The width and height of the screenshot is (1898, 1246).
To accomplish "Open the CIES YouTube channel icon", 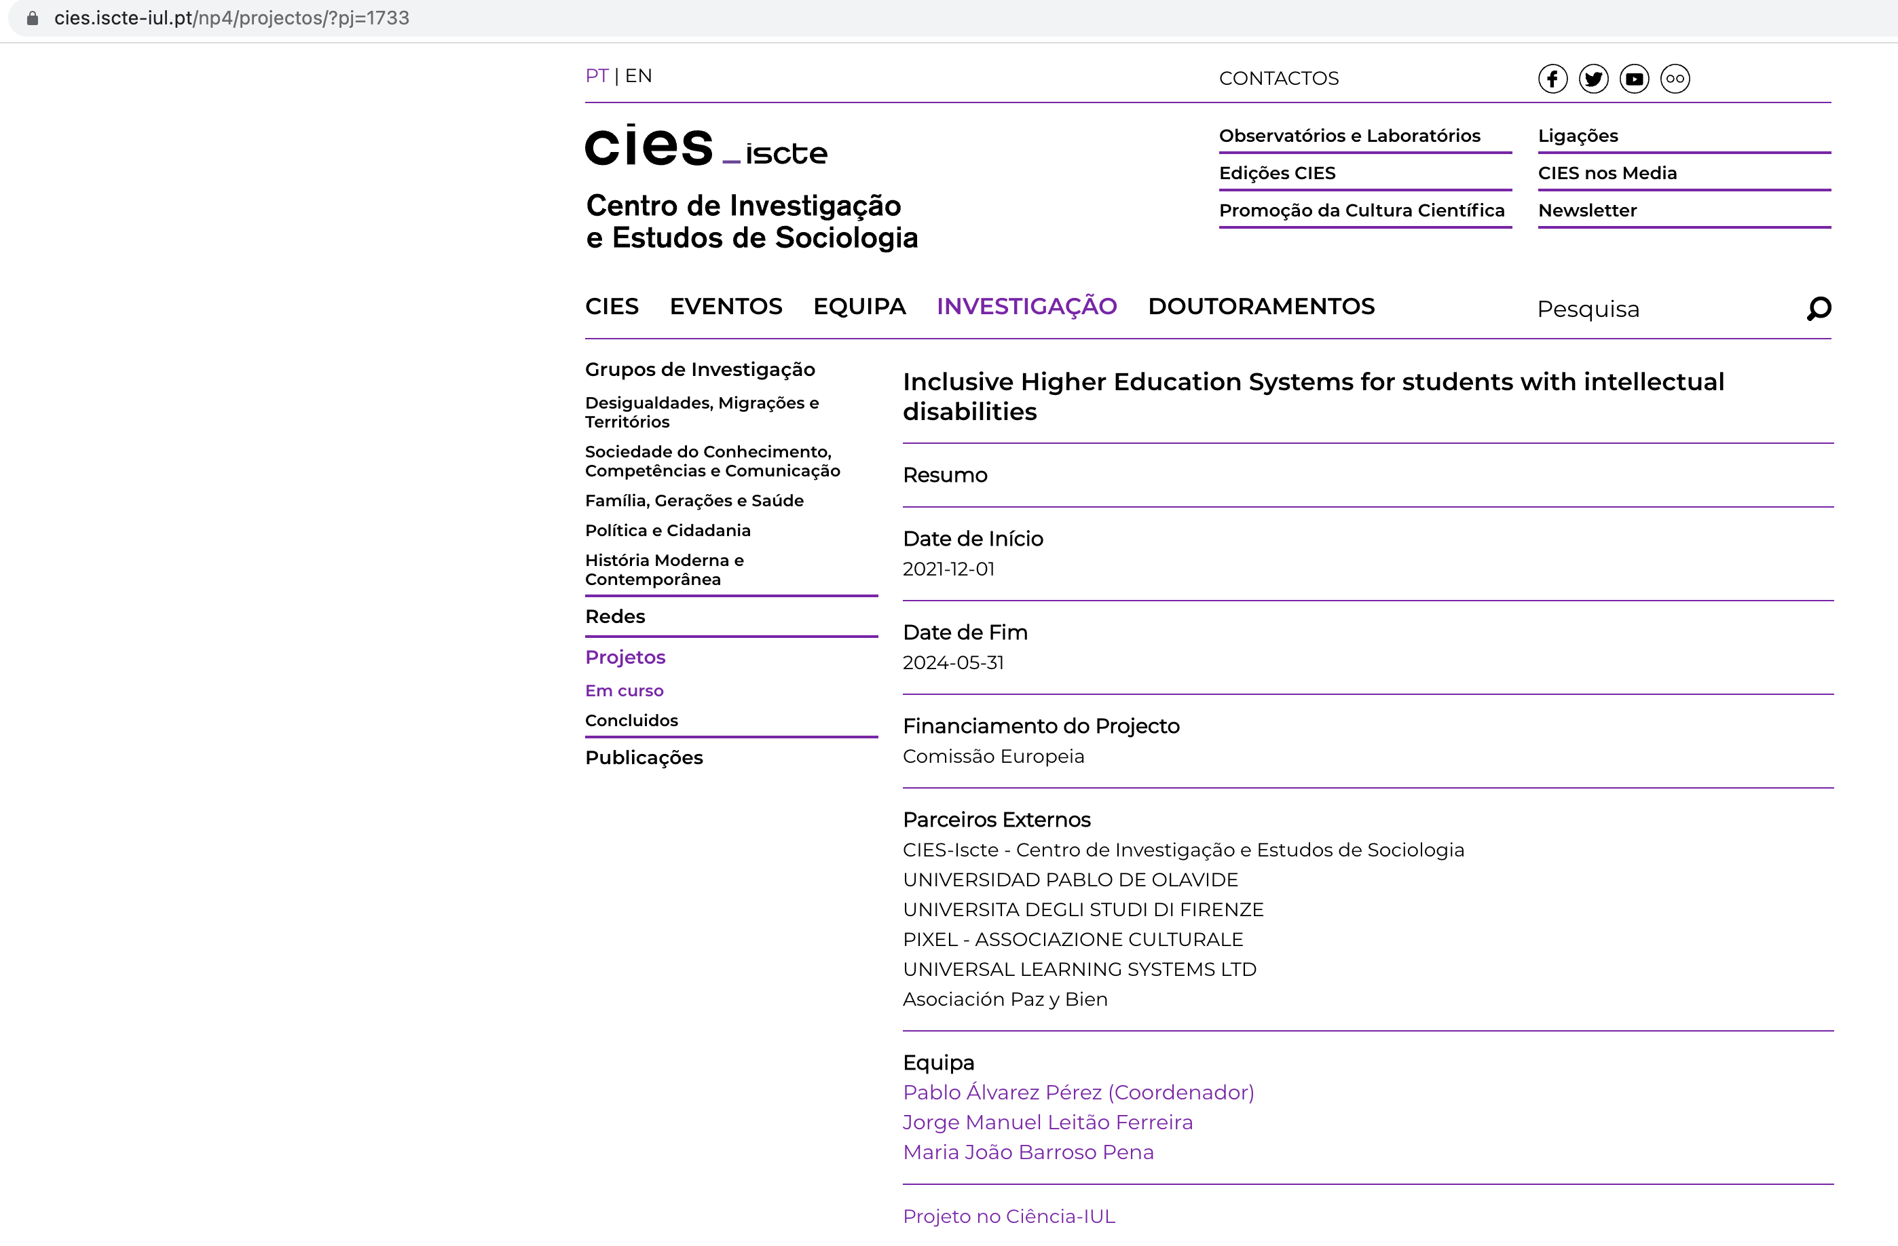I will coord(1634,79).
